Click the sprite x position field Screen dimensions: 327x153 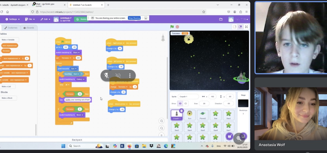212,97
